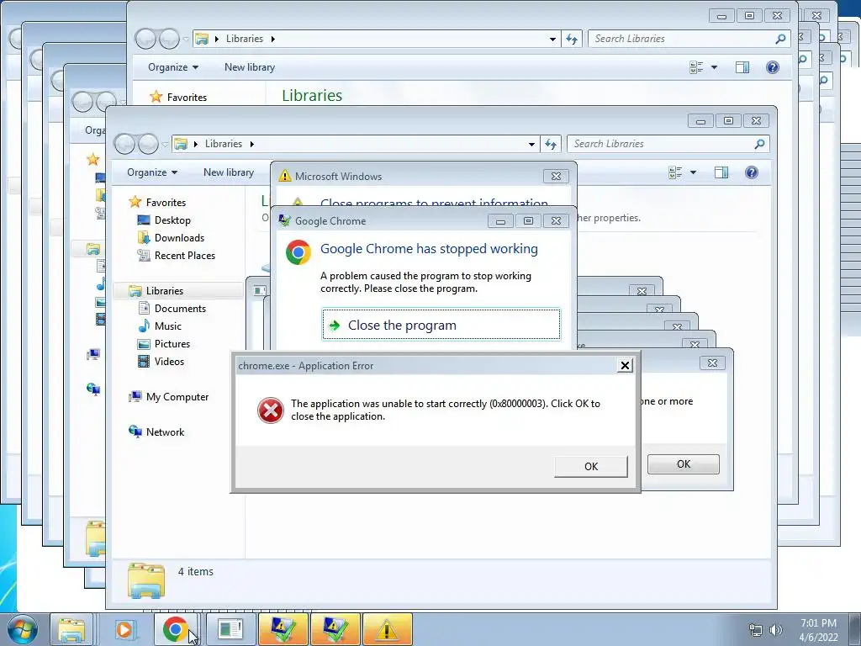Viewport: 861px width, 646px height.
Task: Click refresh icon in the back window address bar
Action: pos(572,39)
